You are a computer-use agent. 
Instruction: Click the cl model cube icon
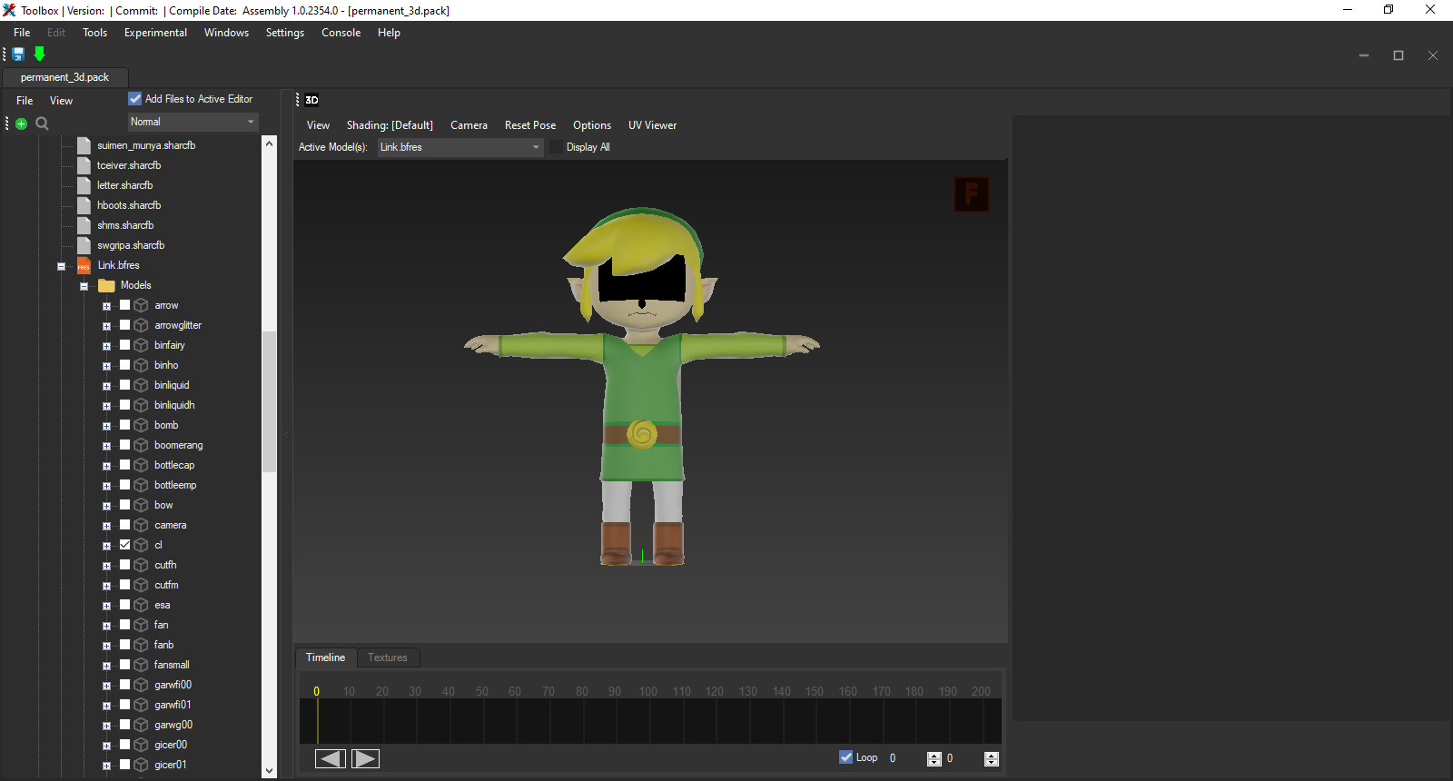[x=141, y=545]
